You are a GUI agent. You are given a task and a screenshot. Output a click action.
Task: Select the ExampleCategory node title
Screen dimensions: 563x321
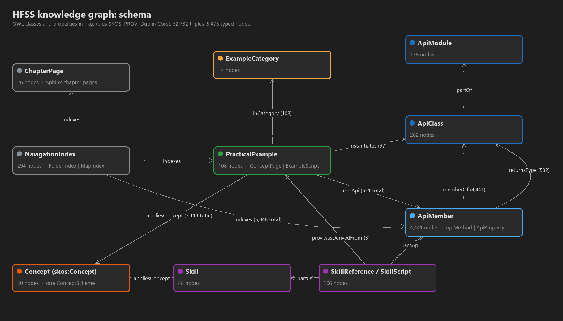click(x=252, y=59)
